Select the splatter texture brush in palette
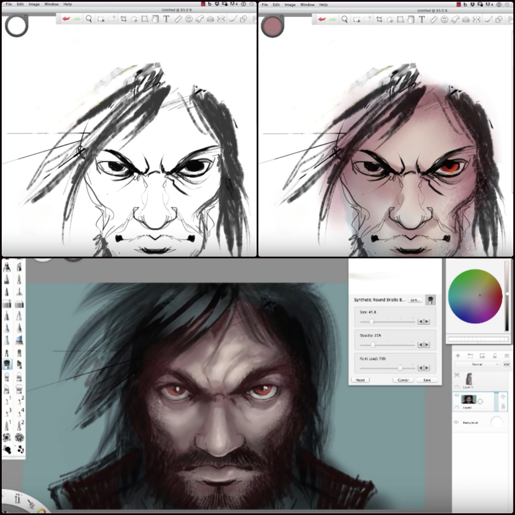Image resolution: width=515 pixels, height=515 pixels. [x=19, y=437]
